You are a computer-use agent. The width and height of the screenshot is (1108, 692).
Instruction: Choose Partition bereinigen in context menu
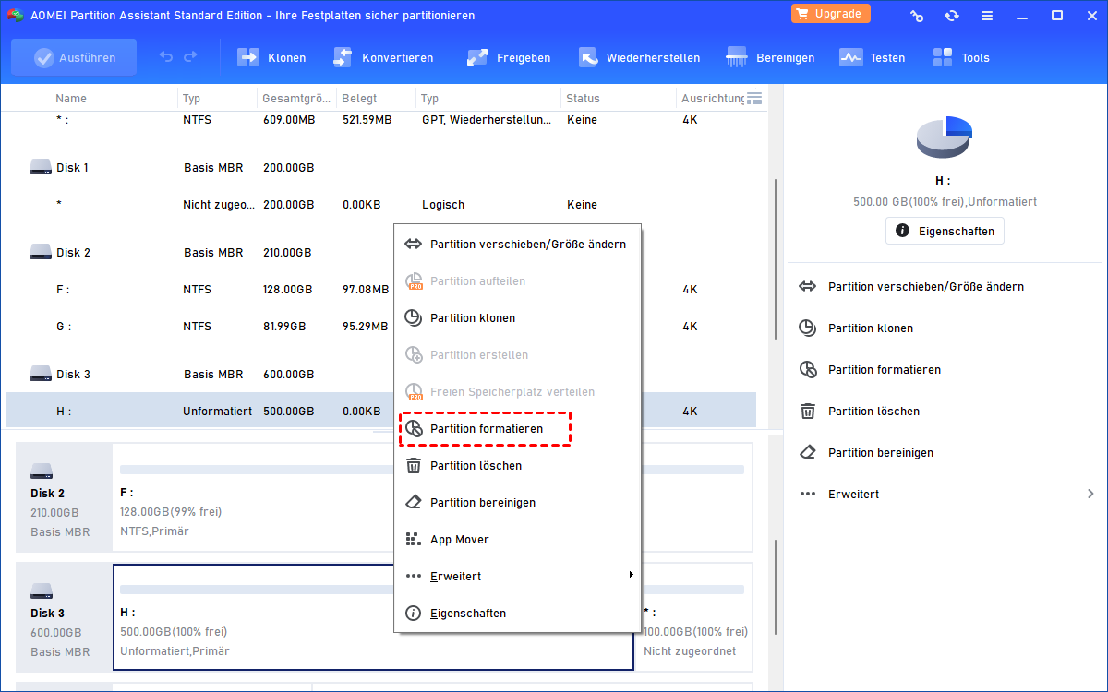517,503
